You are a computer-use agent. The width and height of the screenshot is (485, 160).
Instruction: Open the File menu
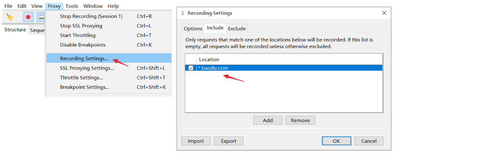[x=8, y=6]
